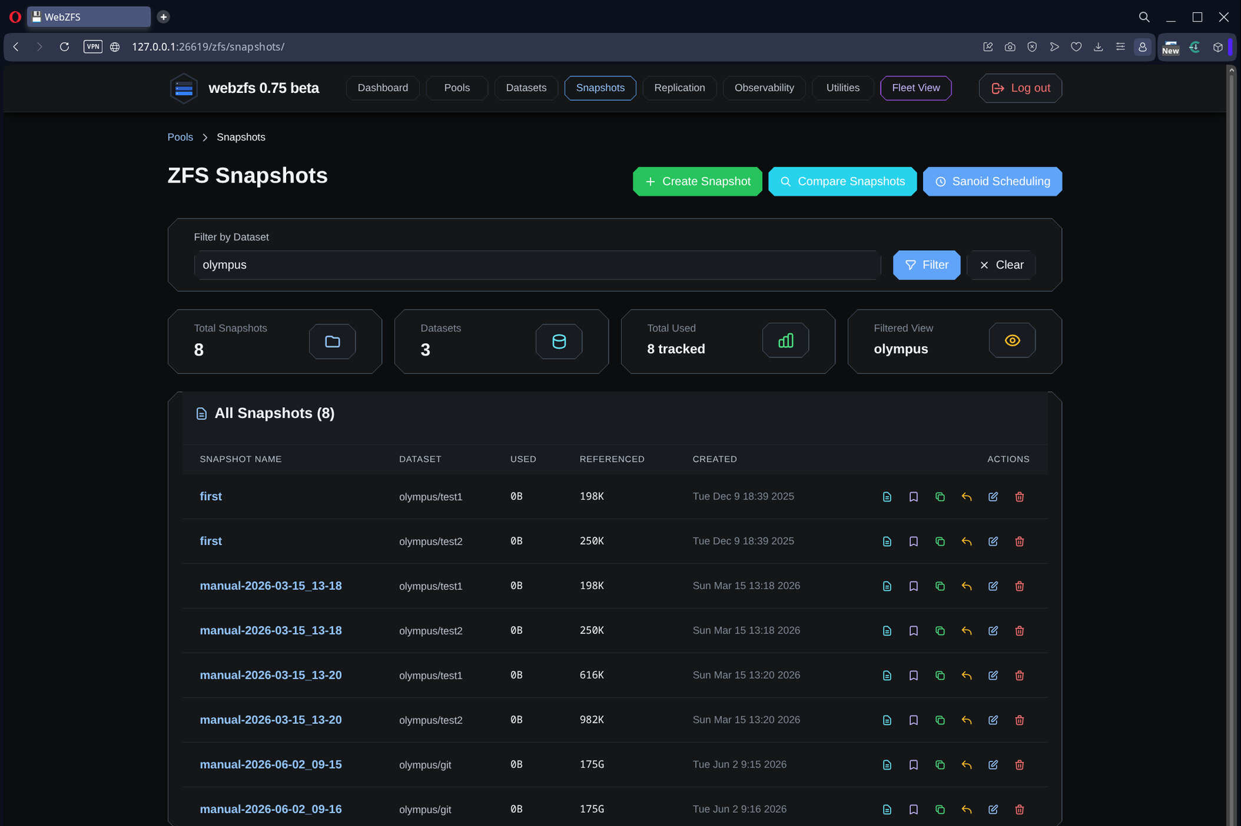Switch to the Datasets nav tab

point(526,88)
